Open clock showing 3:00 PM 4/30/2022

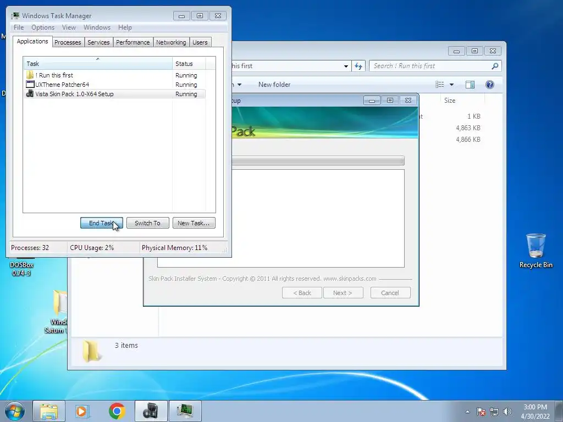pyautogui.click(x=535, y=412)
